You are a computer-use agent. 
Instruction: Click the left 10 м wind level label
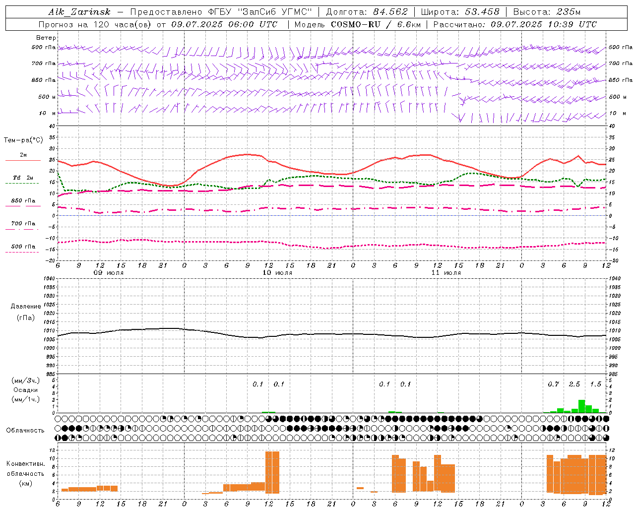pos(47,113)
